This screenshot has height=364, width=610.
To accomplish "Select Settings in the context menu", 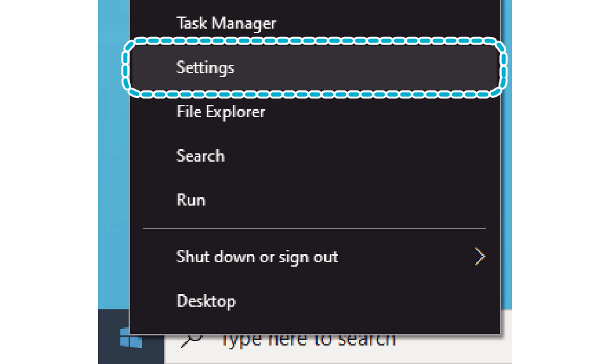I will (x=206, y=67).
